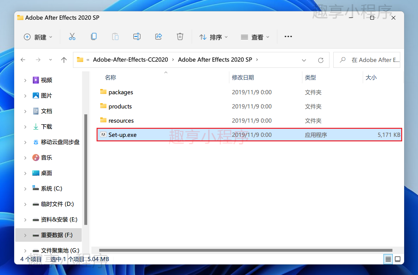Image resolution: width=418 pixels, height=275 pixels.
Task: Sort by 大小 column header
Action: (x=371, y=77)
